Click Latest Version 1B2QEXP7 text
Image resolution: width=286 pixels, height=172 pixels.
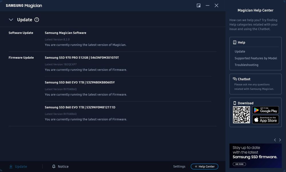click(x=61, y=64)
